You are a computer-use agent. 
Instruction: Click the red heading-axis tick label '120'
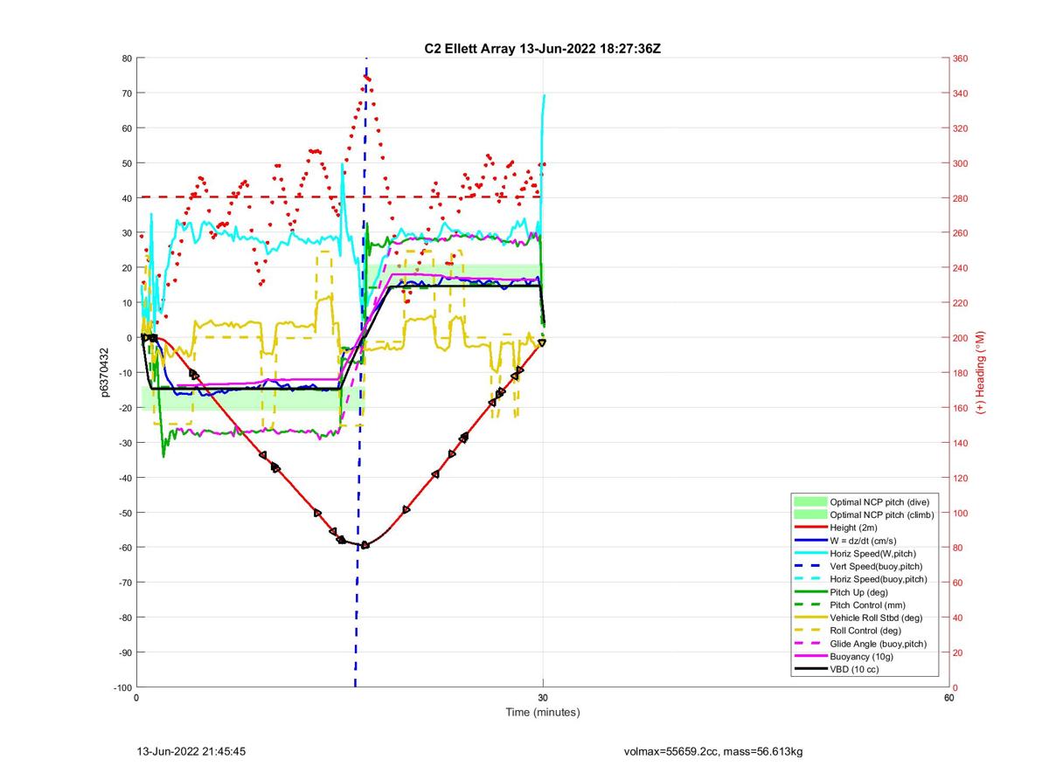960,478
